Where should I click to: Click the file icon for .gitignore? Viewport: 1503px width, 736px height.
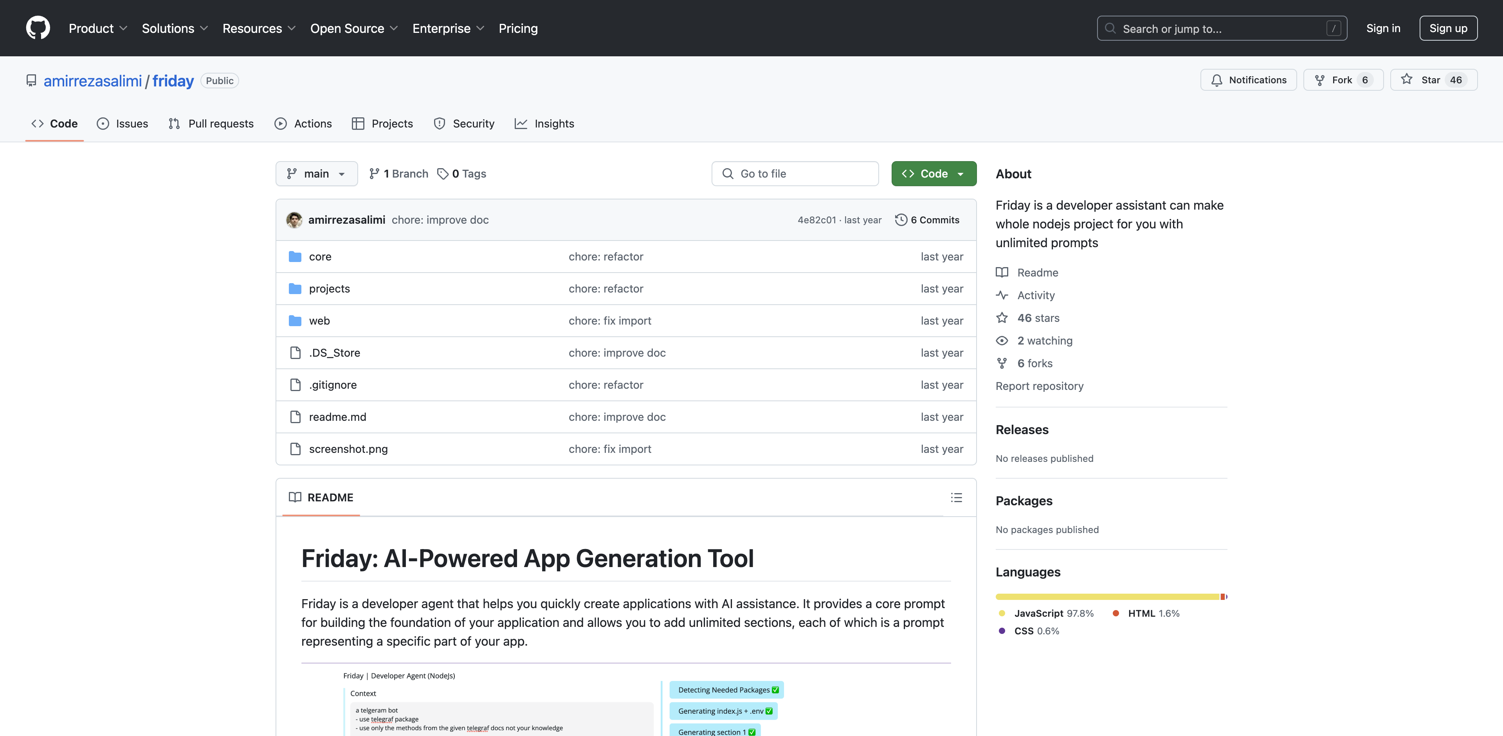pos(295,384)
